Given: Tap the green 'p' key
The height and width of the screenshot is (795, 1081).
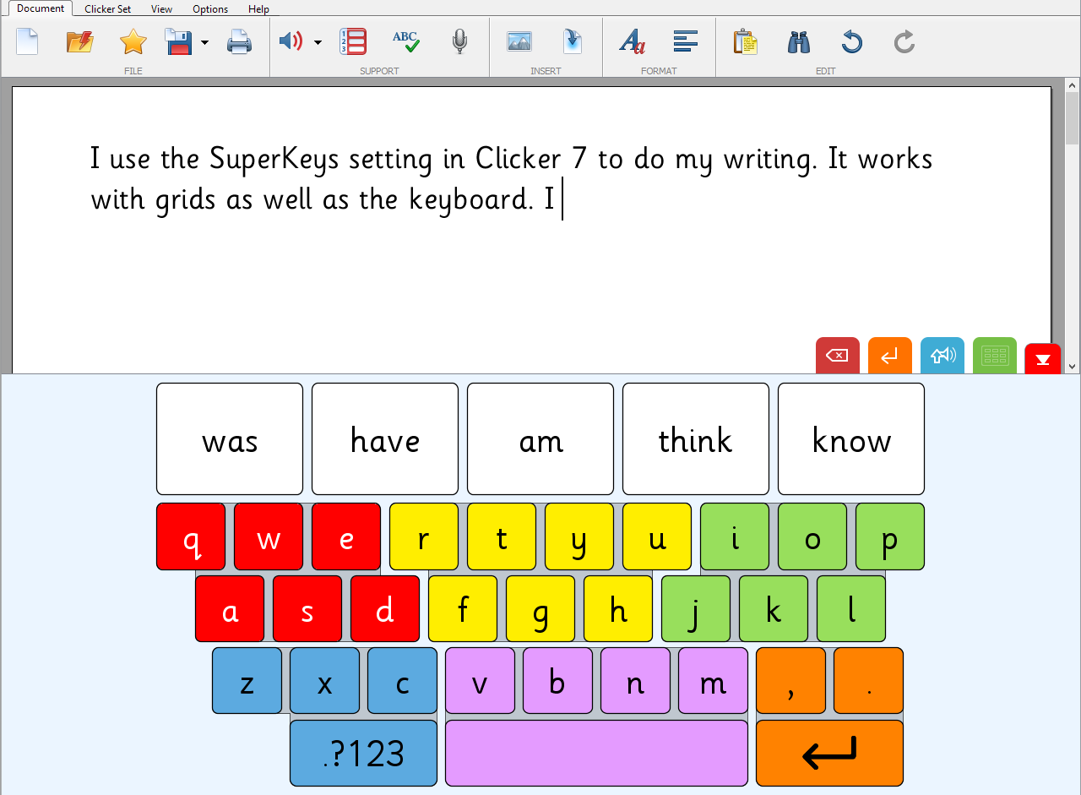Looking at the screenshot, I should click(x=890, y=536).
